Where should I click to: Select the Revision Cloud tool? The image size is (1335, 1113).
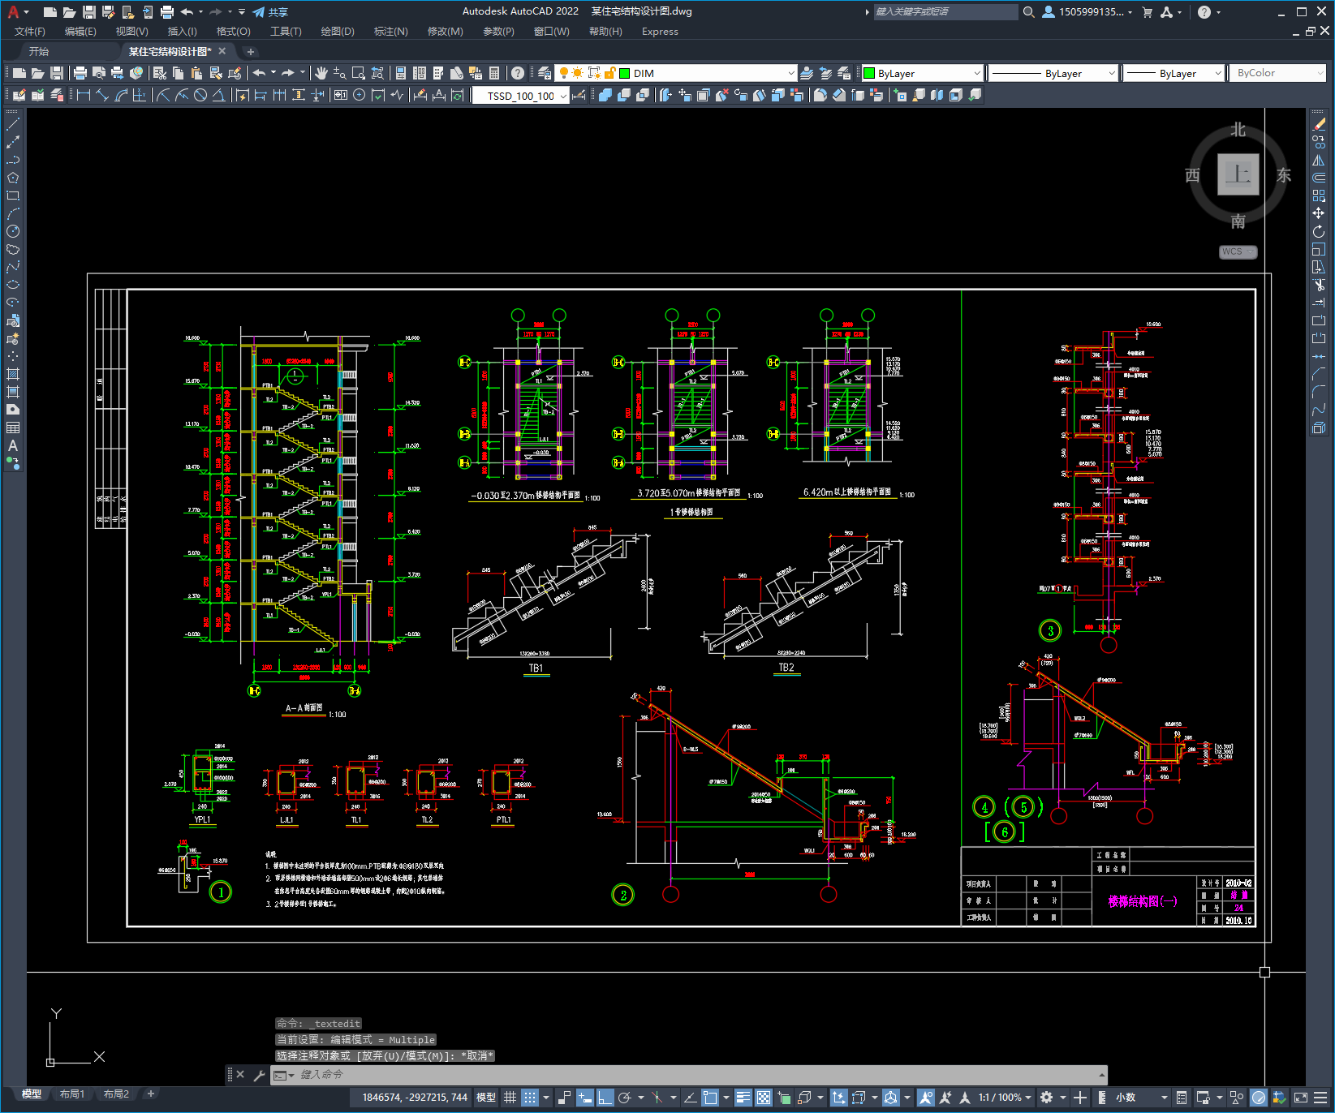coord(13,249)
